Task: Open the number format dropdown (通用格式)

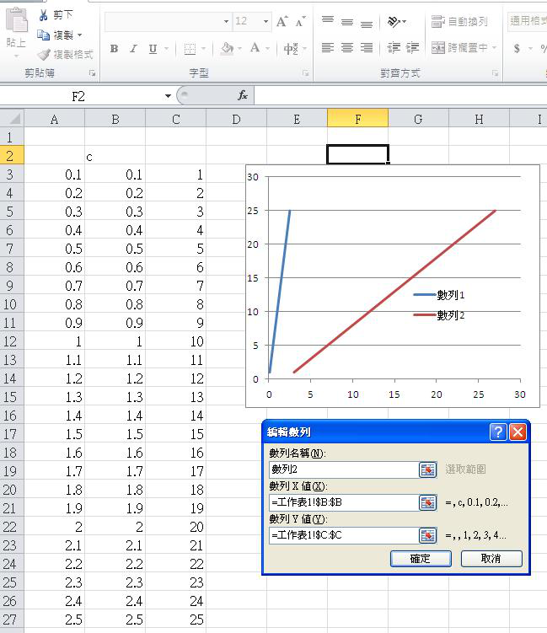Action: (528, 21)
